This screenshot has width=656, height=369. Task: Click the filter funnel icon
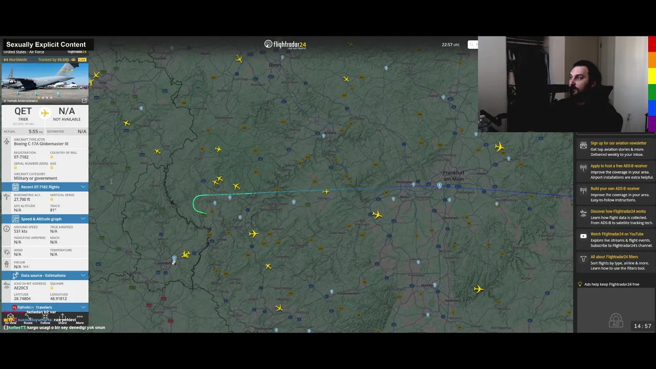pyautogui.click(x=583, y=259)
